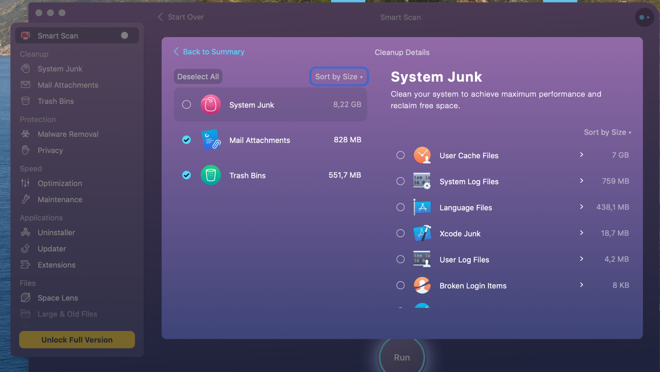
Task: Click the Unlock Full Version button
Action: (x=77, y=340)
